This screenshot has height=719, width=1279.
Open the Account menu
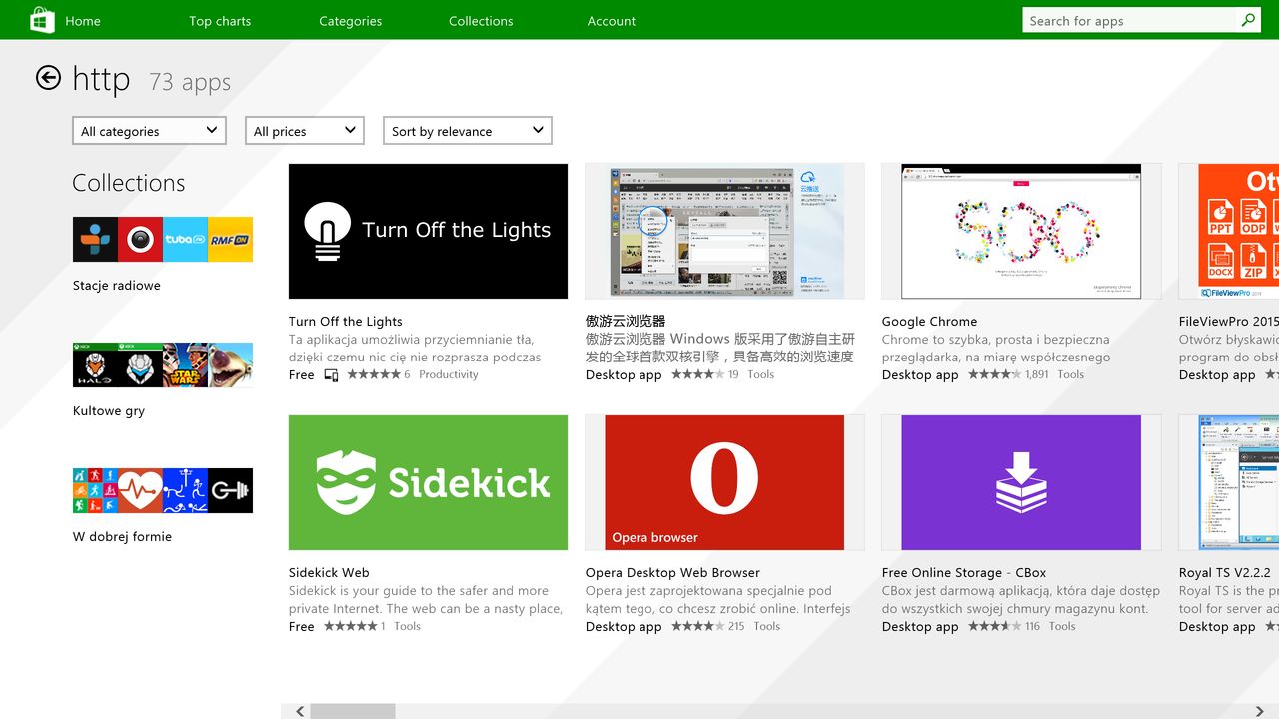tap(612, 21)
